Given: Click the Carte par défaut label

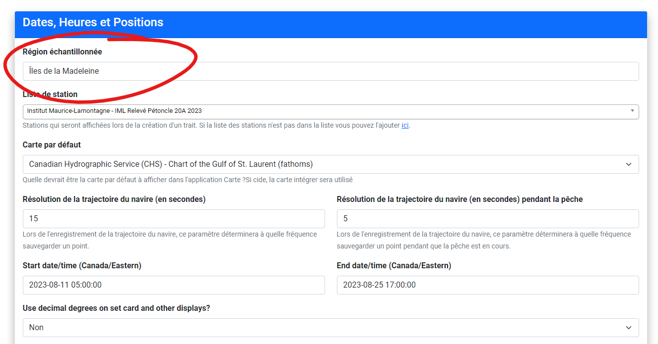Looking at the screenshot, I should pos(52,145).
